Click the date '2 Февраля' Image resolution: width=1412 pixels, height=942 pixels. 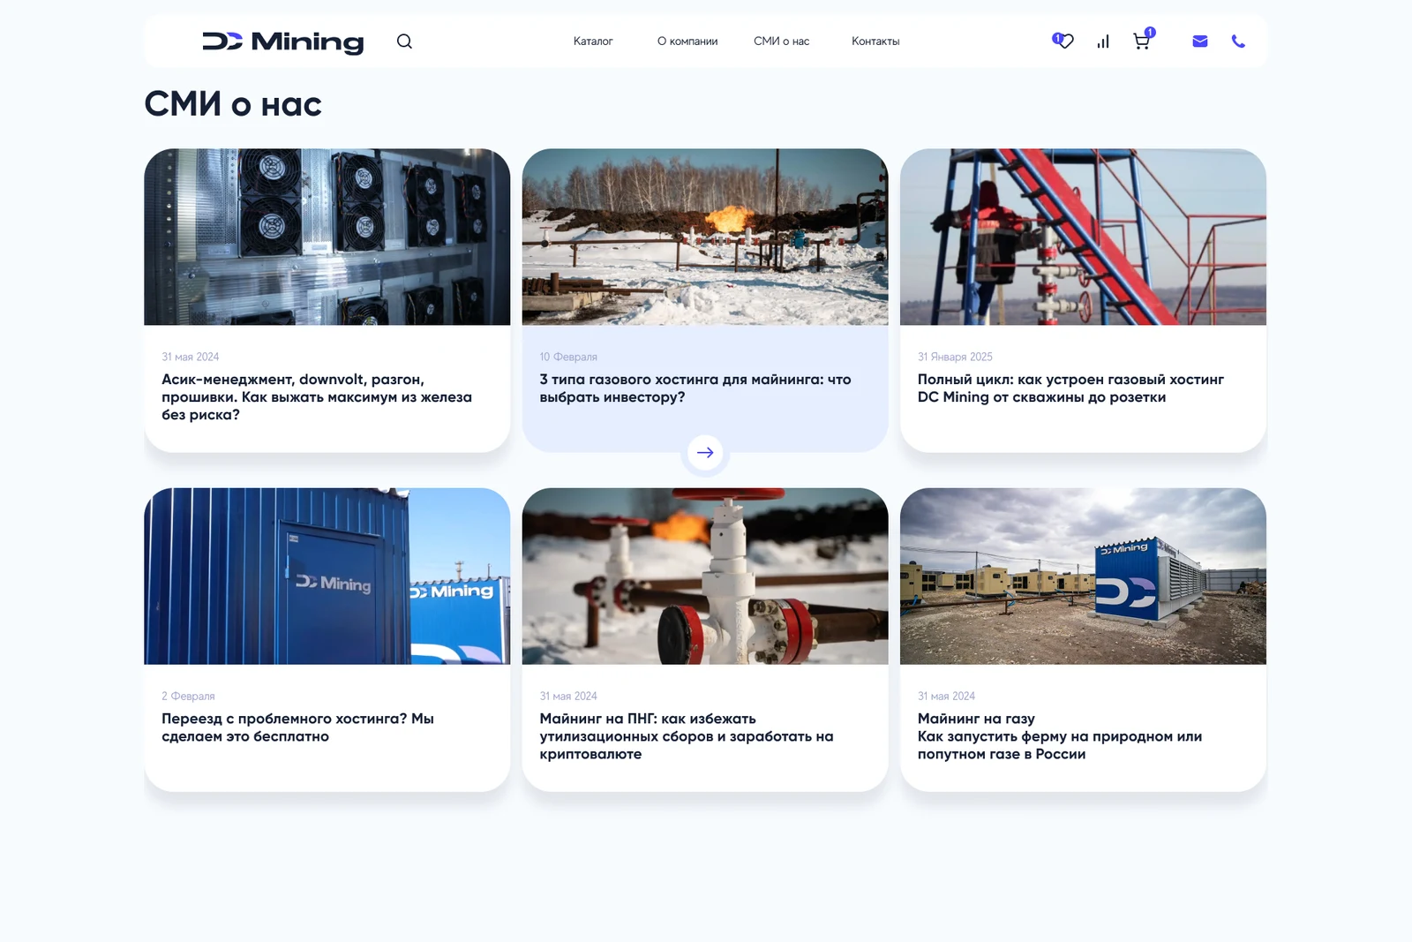pos(188,696)
